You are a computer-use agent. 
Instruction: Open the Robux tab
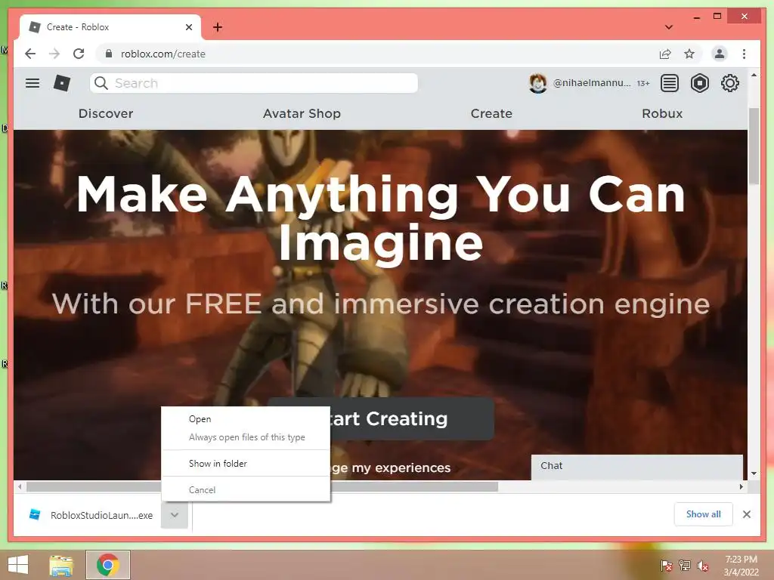point(662,113)
